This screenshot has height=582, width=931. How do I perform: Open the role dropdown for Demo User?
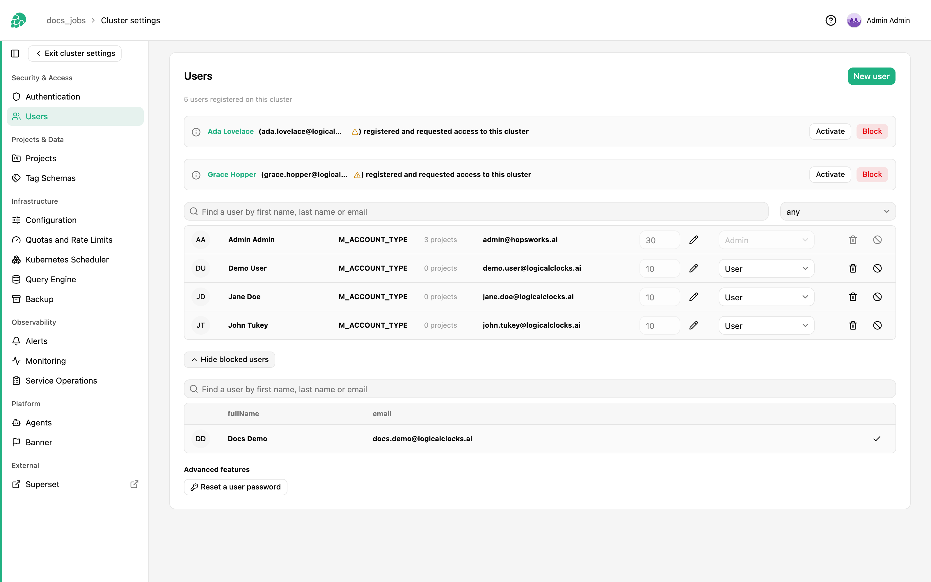click(x=766, y=268)
